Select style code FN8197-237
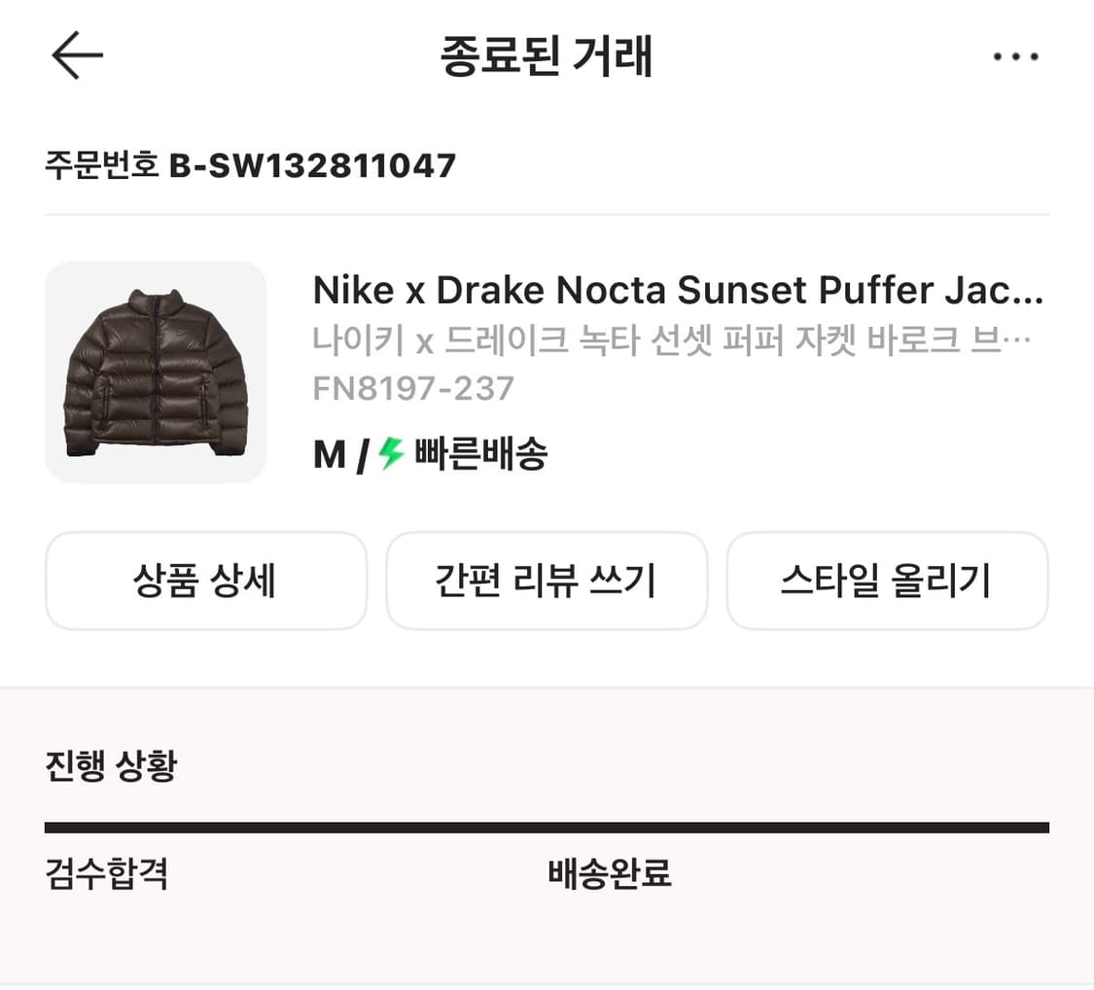Viewport: 1094px width, 990px height. tap(413, 388)
